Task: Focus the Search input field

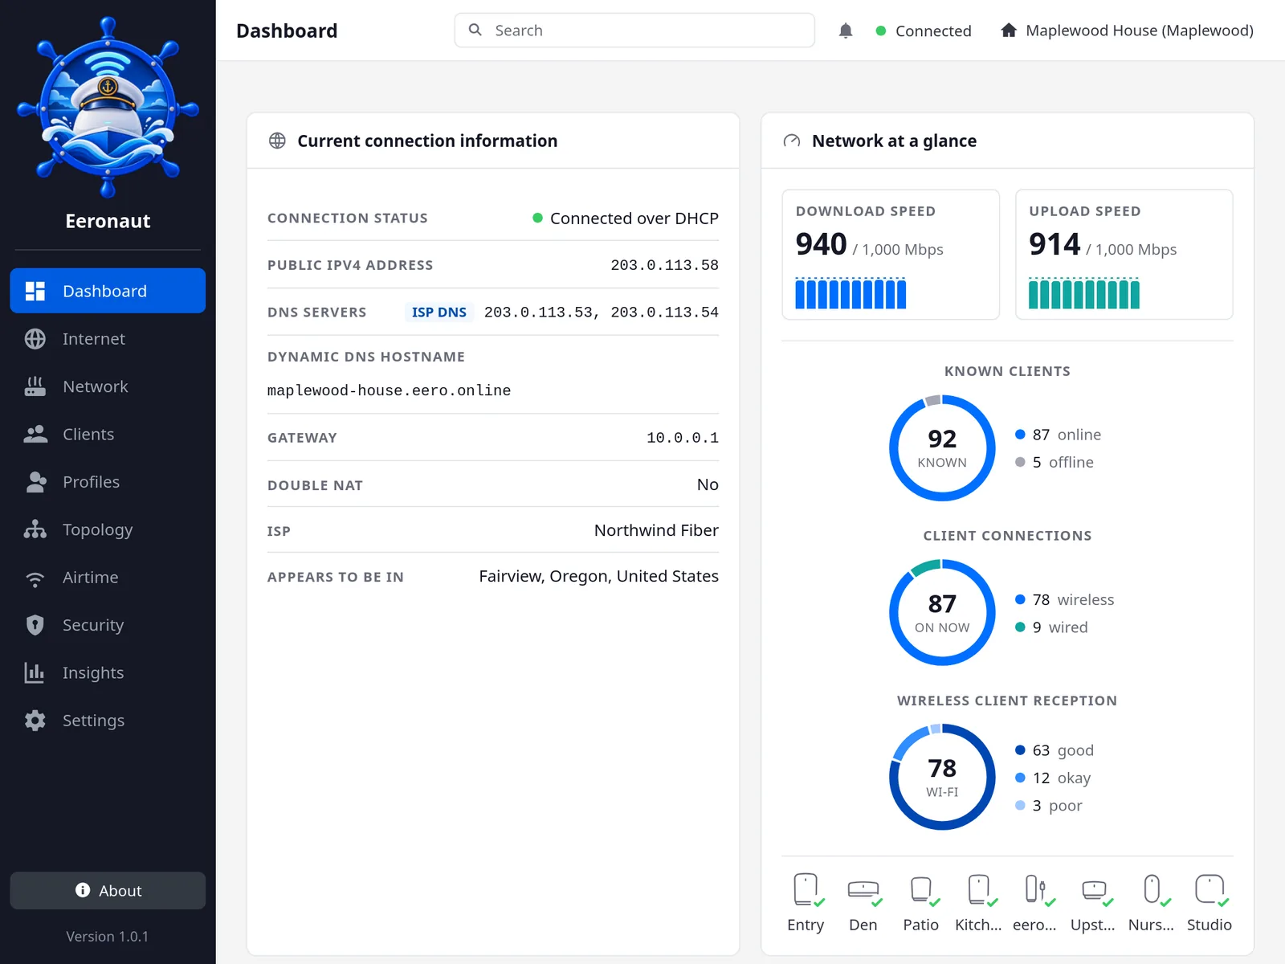Action: coord(634,31)
